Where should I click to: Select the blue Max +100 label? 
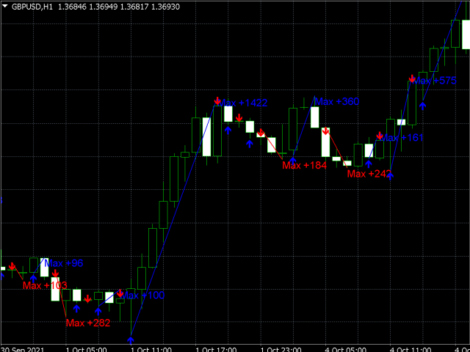coord(142,296)
